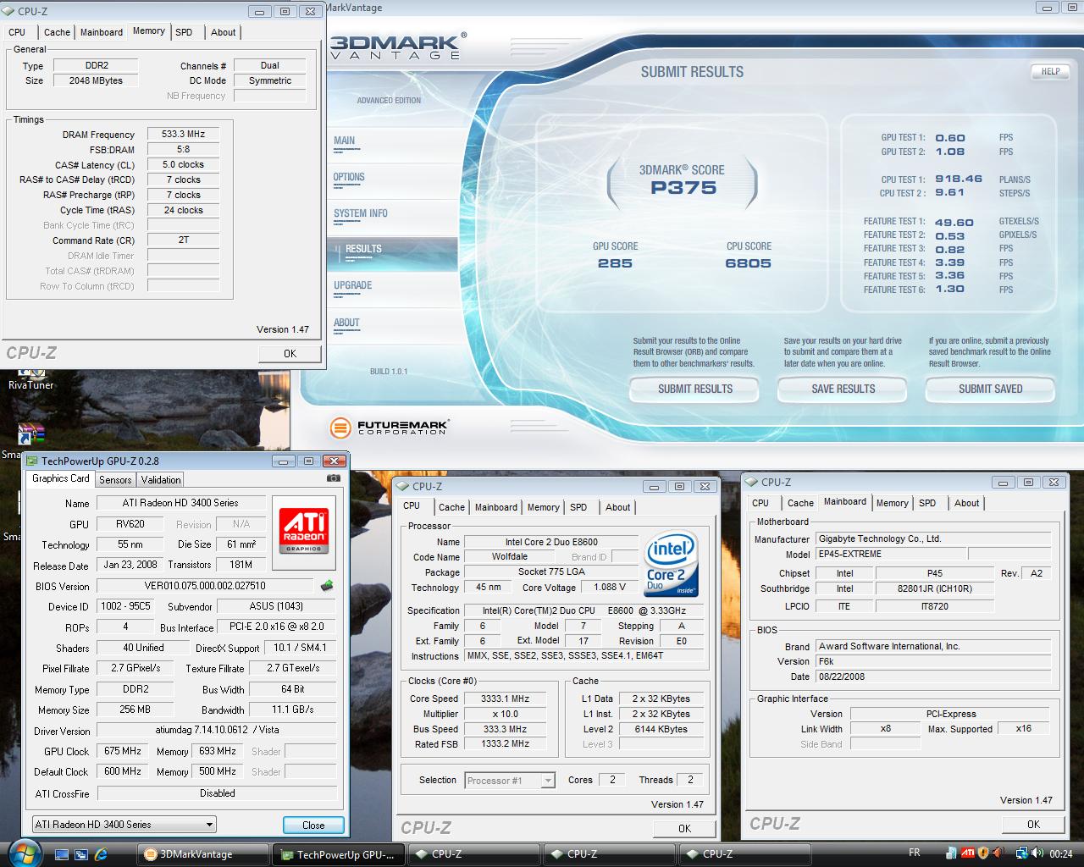Click the taskbar clock showing 00:24
Viewport: 1084px width, 867px height.
click(x=1061, y=854)
